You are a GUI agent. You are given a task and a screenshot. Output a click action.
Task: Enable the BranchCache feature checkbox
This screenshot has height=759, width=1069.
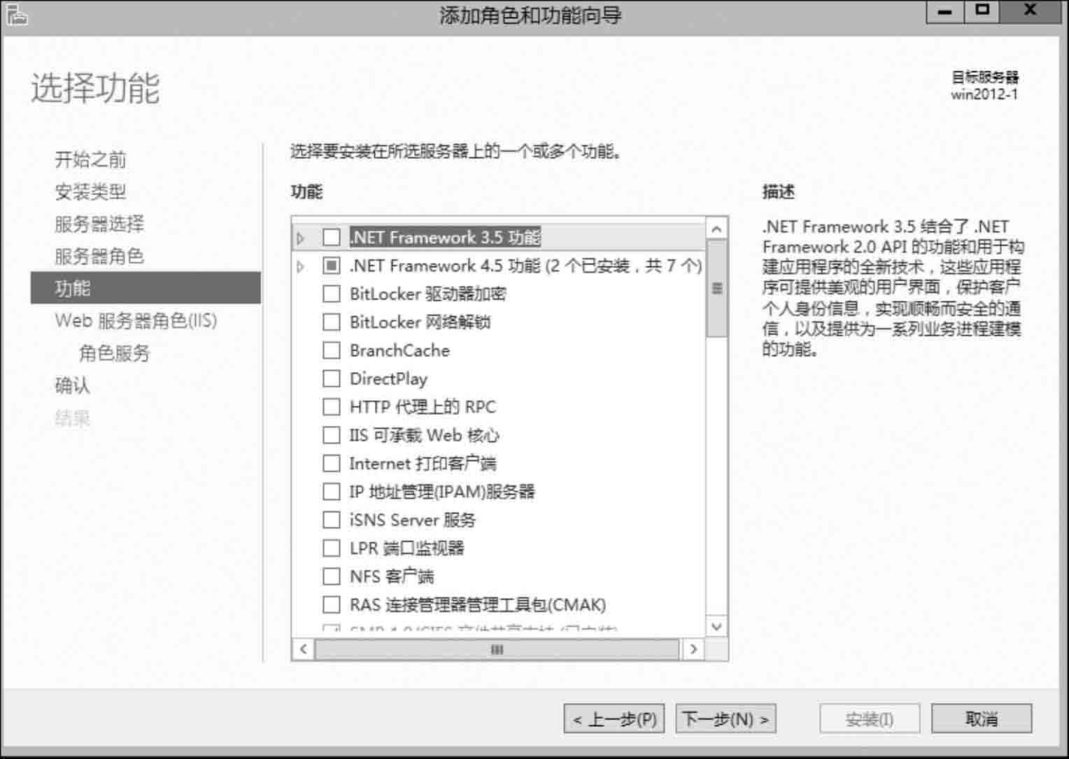coord(332,350)
